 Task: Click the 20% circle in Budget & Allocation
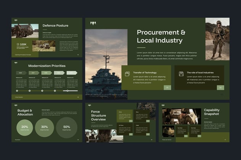click(24, 127)
